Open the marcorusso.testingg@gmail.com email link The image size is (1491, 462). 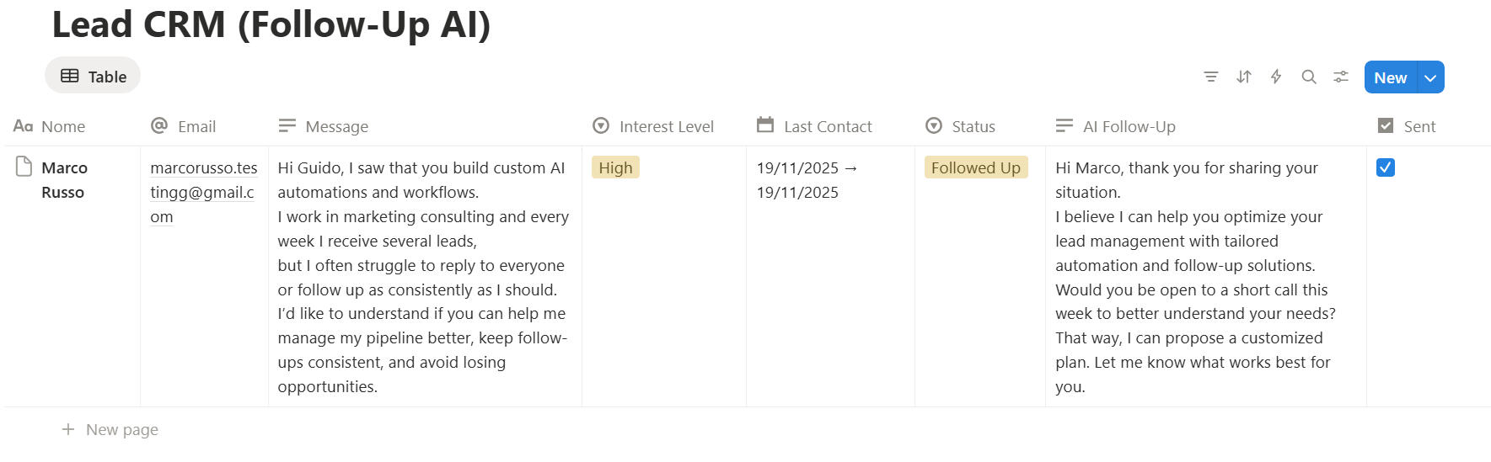click(203, 192)
